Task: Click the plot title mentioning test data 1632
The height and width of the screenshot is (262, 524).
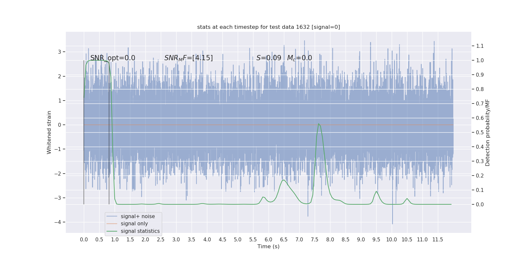Action: click(269, 27)
